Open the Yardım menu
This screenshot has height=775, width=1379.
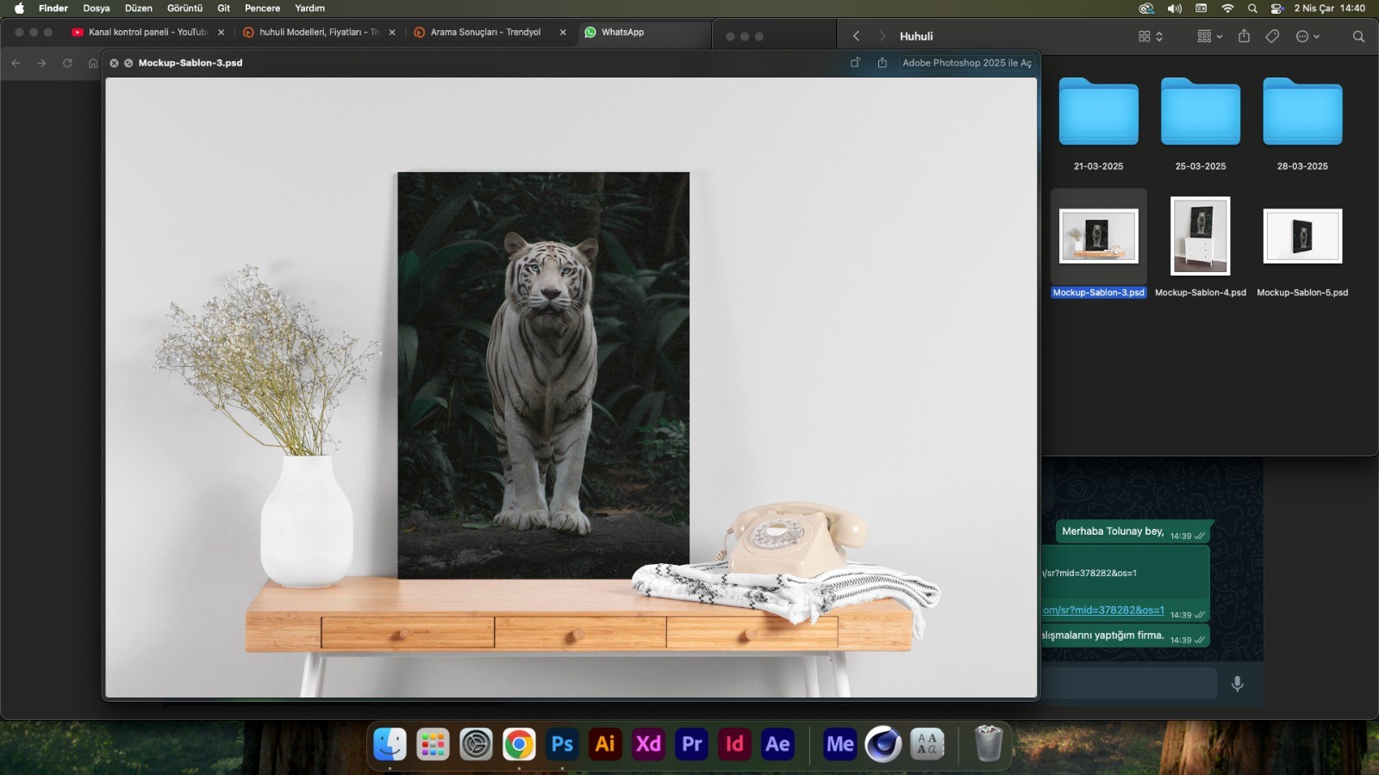(x=309, y=8)
